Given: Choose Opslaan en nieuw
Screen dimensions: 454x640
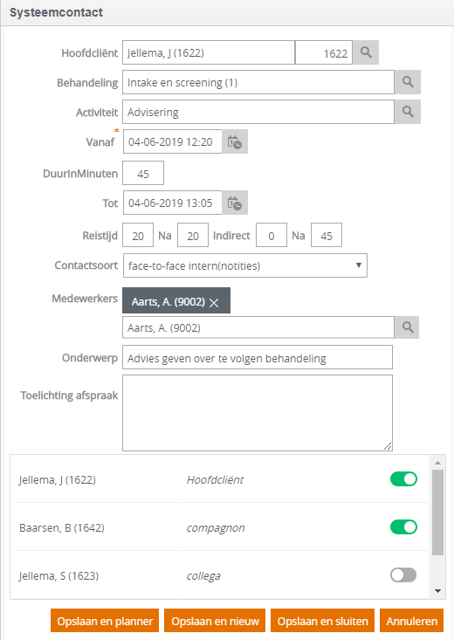Looking at the screenshot, I should 215,621.
